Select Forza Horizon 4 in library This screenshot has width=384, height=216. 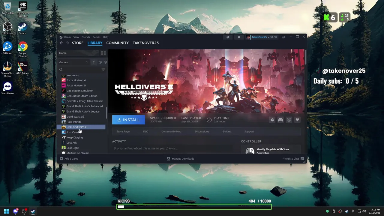point(81,80)
